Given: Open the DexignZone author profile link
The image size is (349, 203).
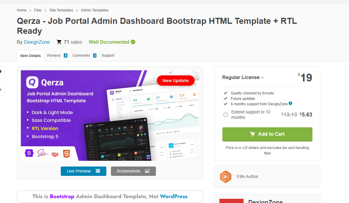Looking at the screenshot, I should [x=37, y=42].
